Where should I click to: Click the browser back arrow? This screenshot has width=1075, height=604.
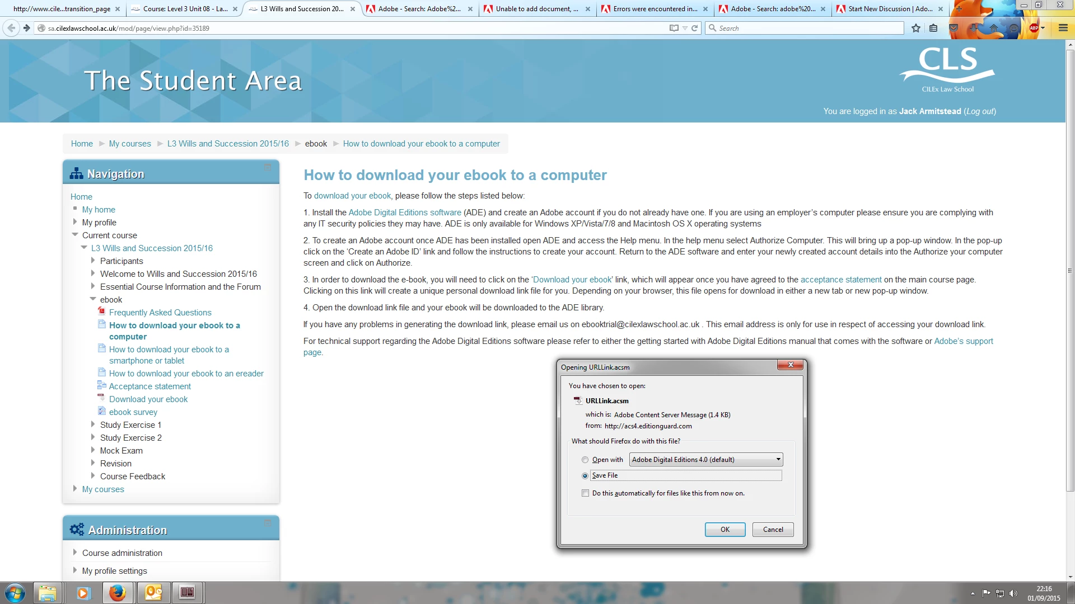(11, 28)
